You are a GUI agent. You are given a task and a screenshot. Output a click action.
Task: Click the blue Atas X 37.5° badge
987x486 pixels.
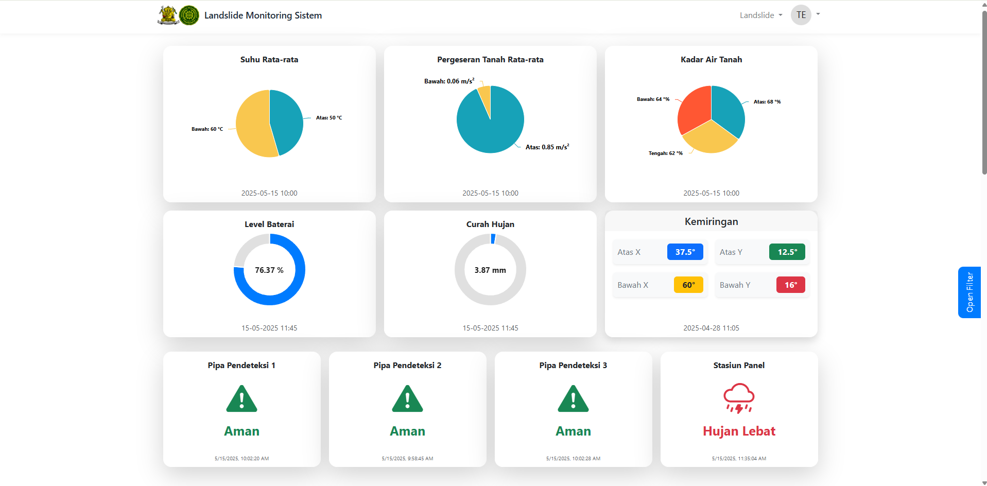[685, 252]
